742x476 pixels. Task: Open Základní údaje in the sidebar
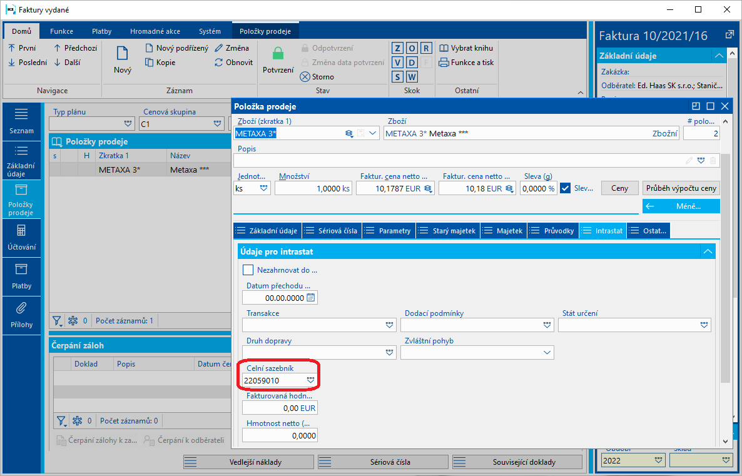[21, 161]
